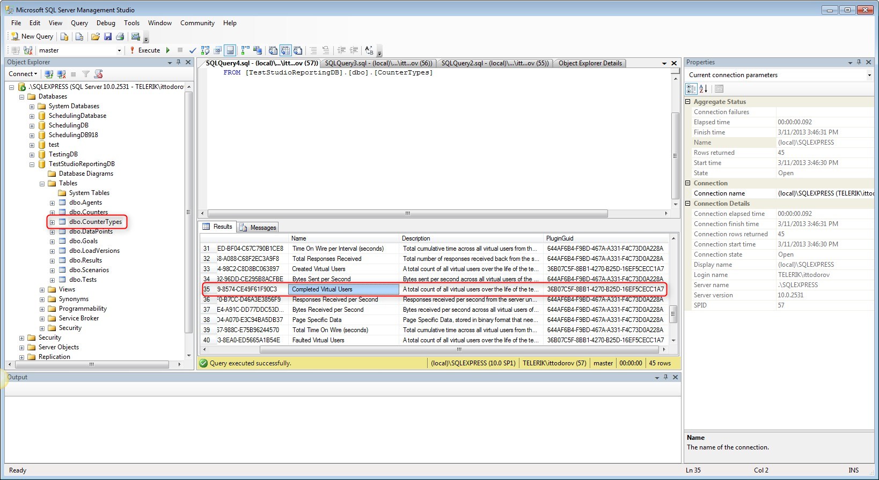Click the Name column header in results
Viewport: 879px width, 480px height.
(x=344, y=238)
